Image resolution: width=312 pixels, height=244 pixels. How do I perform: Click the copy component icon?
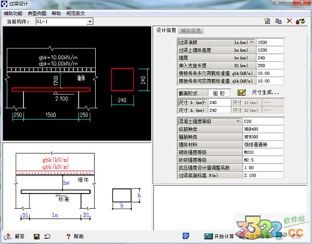click(x=278, y=21)
